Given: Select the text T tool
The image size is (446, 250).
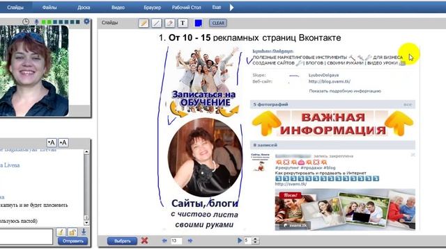Looking at the screenshot, I should coord(183,23).
